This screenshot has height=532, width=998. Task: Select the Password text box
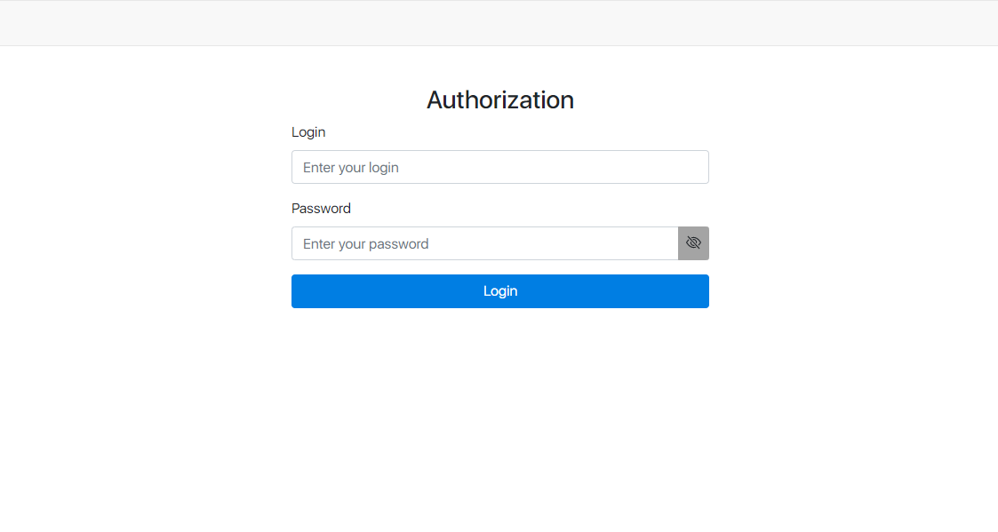[484, 243]
